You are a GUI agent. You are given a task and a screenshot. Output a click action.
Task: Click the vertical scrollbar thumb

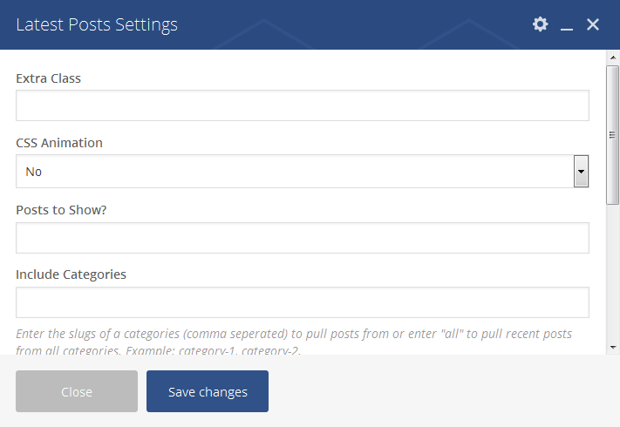coord(612,135)
